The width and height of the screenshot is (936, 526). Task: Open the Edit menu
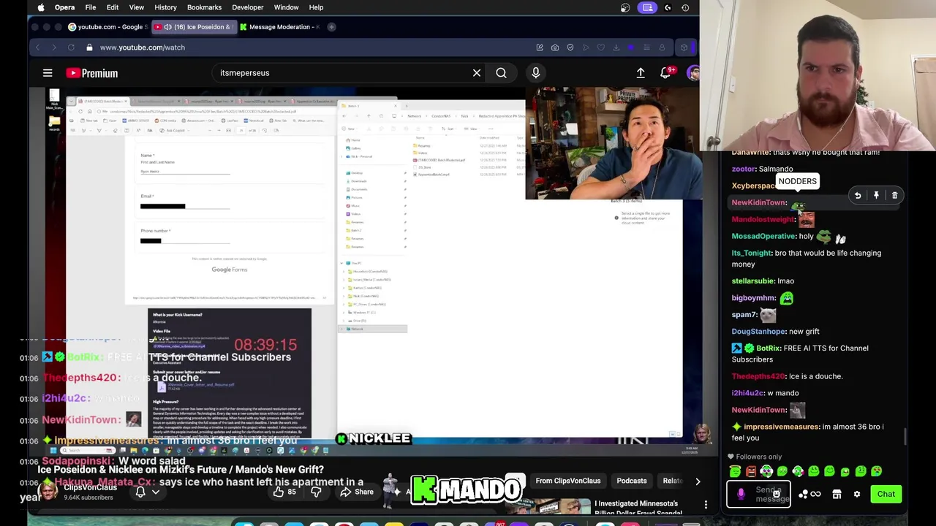pyautogui.click(x=113, y=7)
